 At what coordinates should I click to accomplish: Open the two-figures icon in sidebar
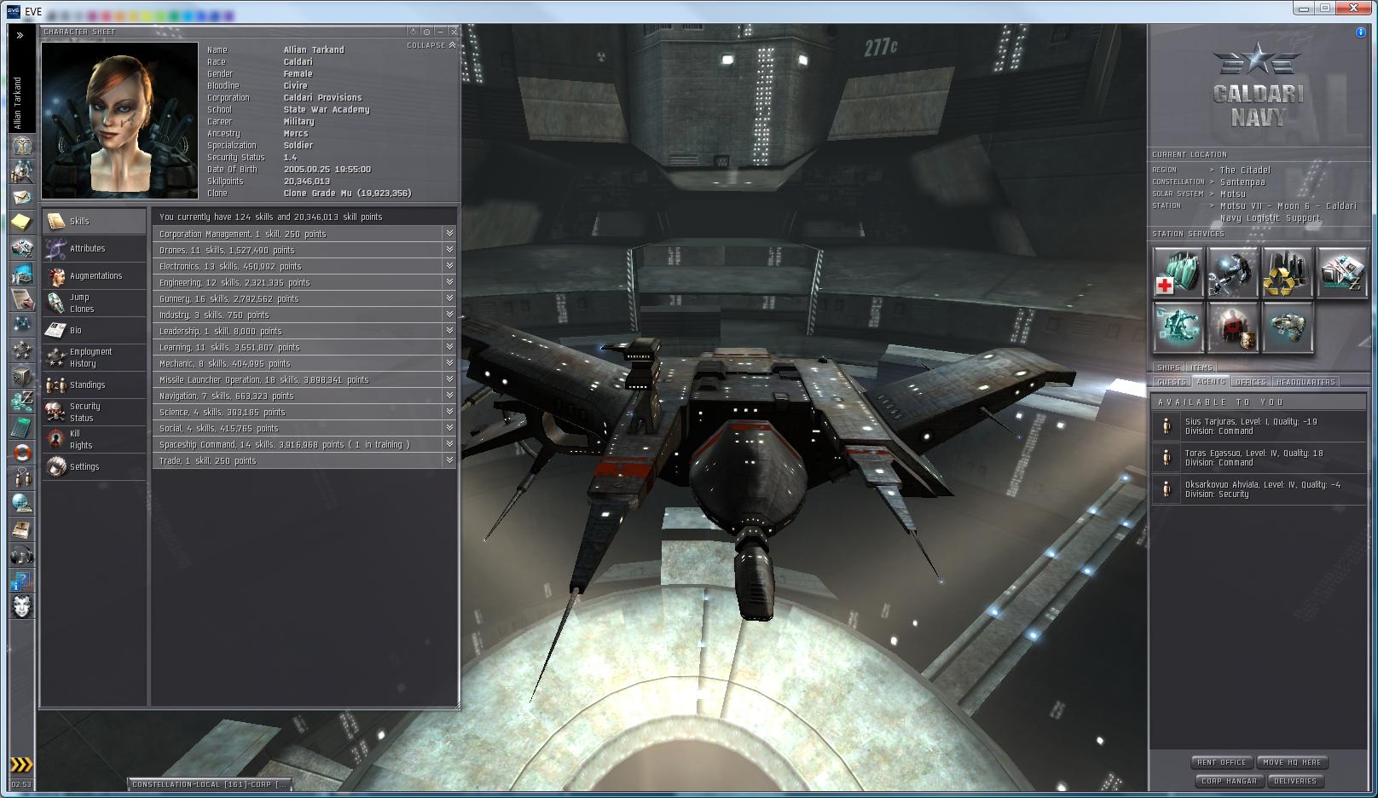click(22, 478)
